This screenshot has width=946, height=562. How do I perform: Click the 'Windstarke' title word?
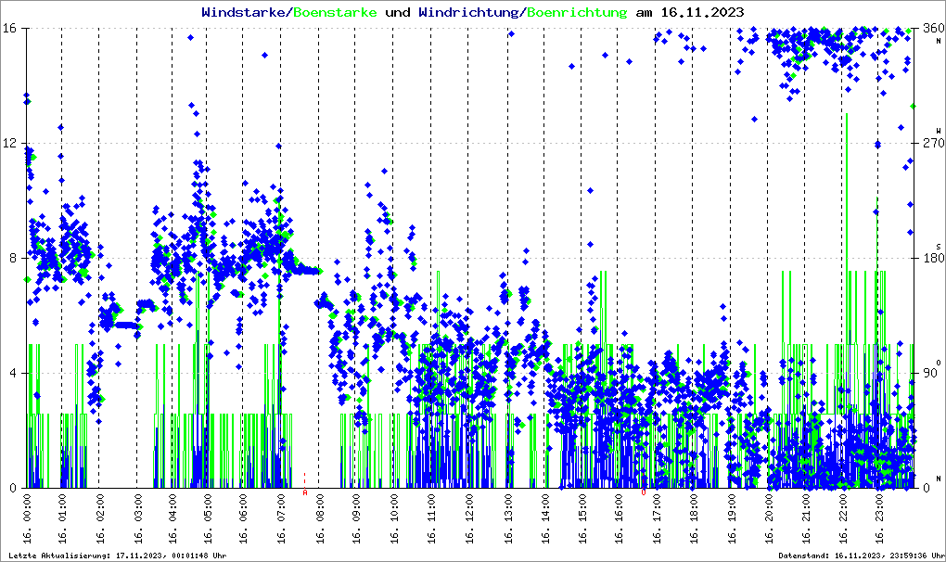pyautogui.click(x=242, y=12)
